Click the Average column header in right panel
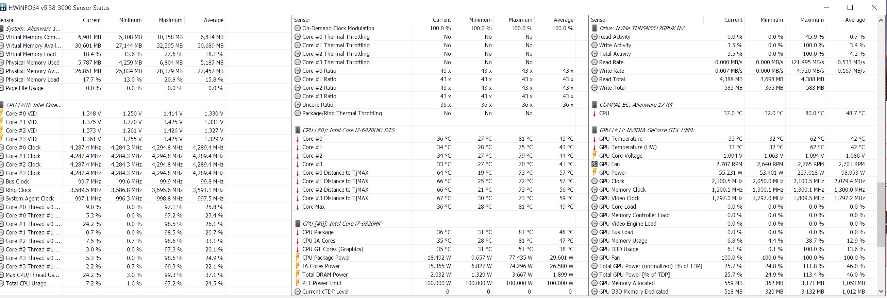The height and width of the screenshot is (298, 887). coord(855,20)
